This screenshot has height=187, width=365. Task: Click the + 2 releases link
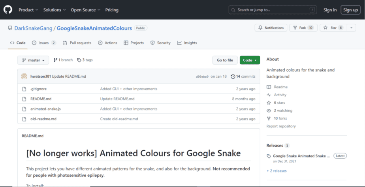(x=277, y=171)
